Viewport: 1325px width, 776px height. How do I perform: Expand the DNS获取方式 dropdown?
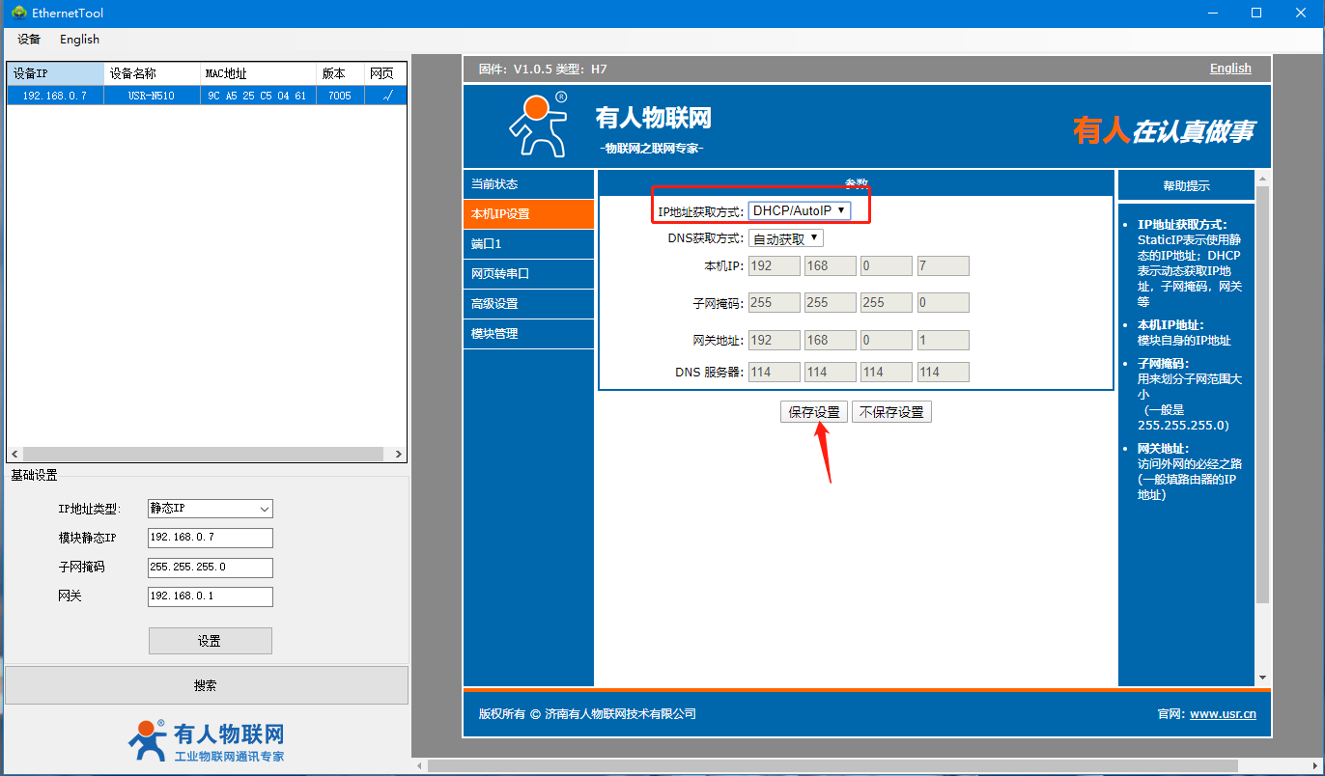point(785,238)
